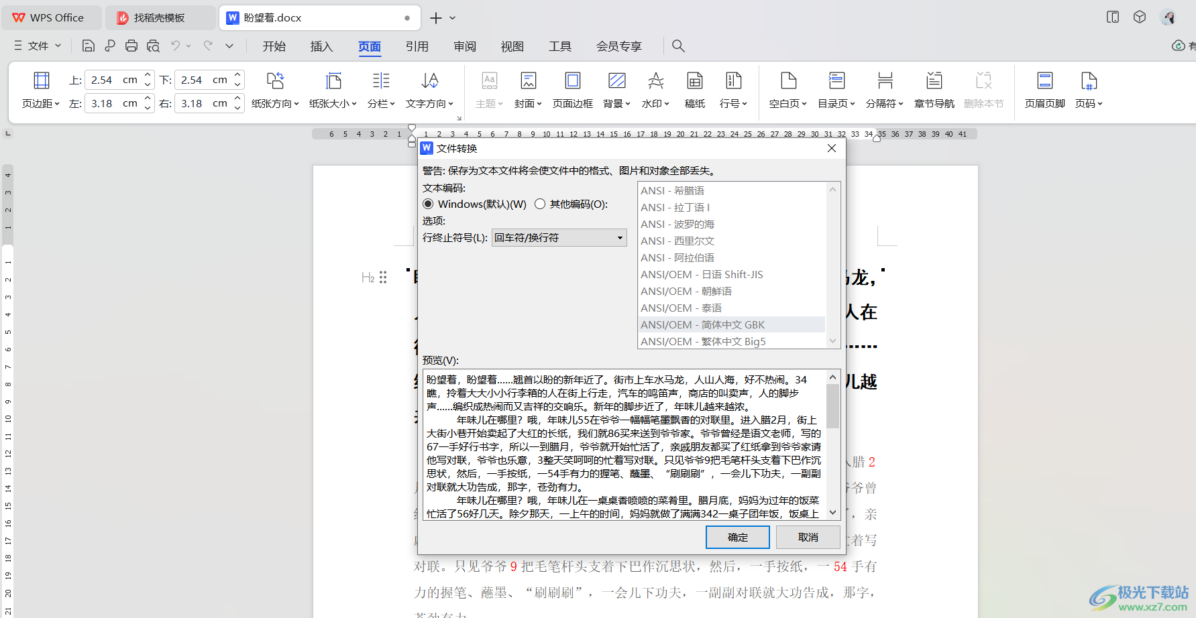Select ANSI/OEM - 日语 Shift-JIS encoding
1196x618 pixels.
pyautogui.click(x=731, y=275)
